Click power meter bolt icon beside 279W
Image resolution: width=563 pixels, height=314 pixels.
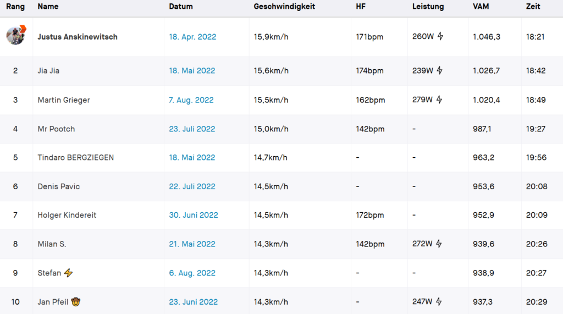439,100
